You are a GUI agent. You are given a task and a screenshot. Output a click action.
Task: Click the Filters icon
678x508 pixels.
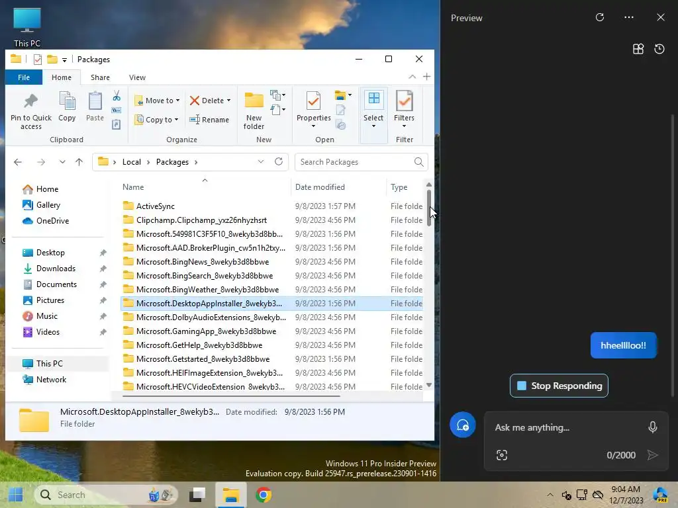click(405, 101)
